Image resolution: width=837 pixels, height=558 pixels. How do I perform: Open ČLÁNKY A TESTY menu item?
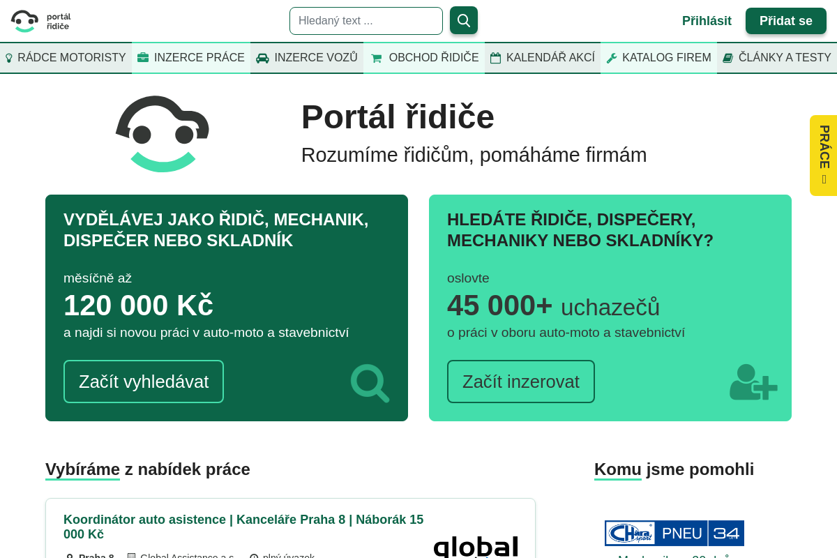tap(777, 58)
